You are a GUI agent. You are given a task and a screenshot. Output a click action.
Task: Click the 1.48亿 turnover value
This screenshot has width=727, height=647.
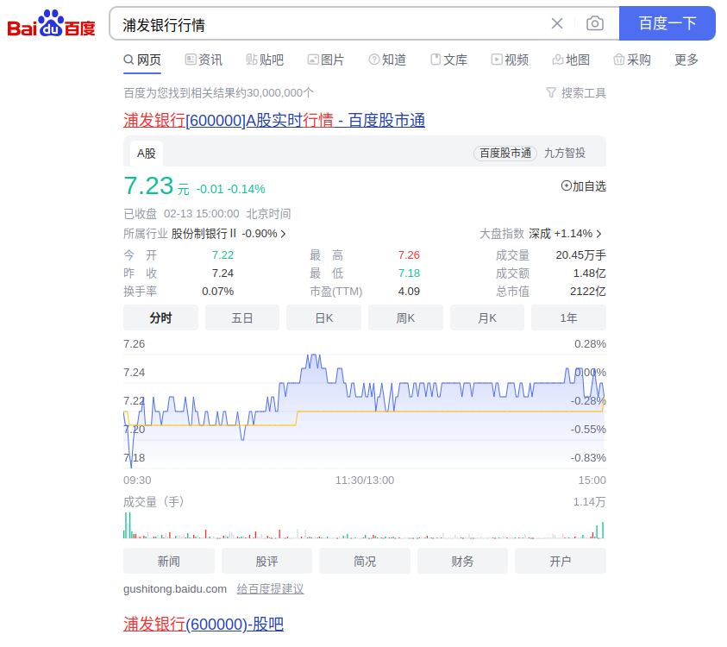tap(589, 273)
